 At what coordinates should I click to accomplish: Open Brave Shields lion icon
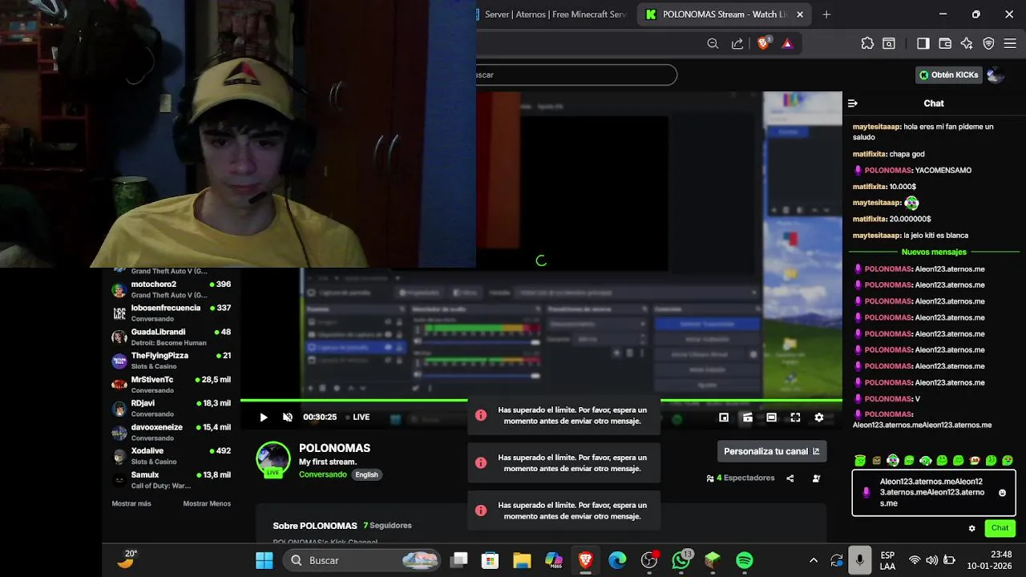click(x=763, y=43)
